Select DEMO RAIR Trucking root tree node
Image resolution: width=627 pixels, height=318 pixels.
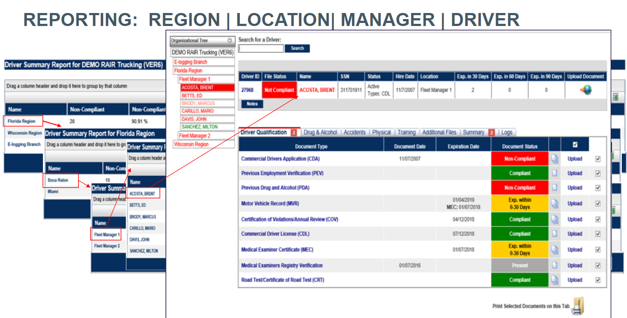tap(202, 52)
